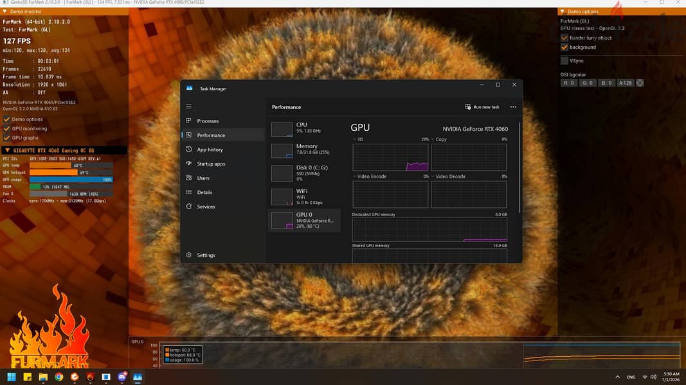Open the blue window app on taskbar
This screenshot has width=686, height=385.
click(x=106, y=377)
